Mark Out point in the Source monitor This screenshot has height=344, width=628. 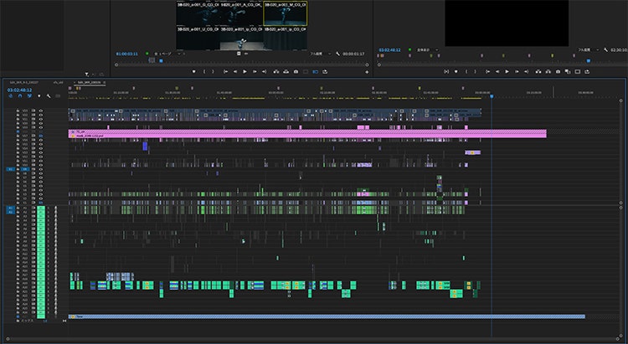click(213, 72)
